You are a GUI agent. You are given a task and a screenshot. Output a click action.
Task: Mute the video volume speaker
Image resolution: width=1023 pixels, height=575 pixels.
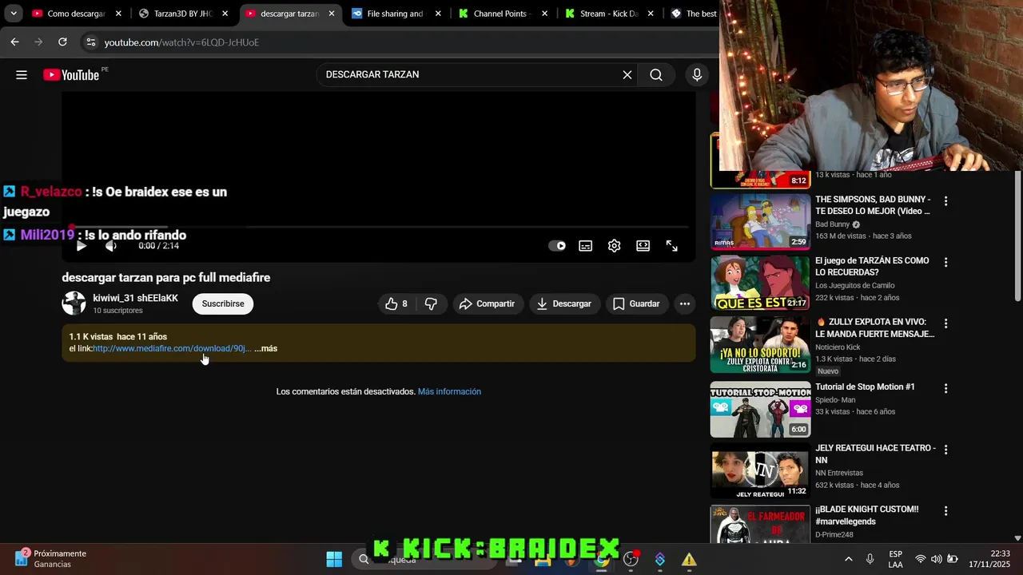(x=111, y=246)
